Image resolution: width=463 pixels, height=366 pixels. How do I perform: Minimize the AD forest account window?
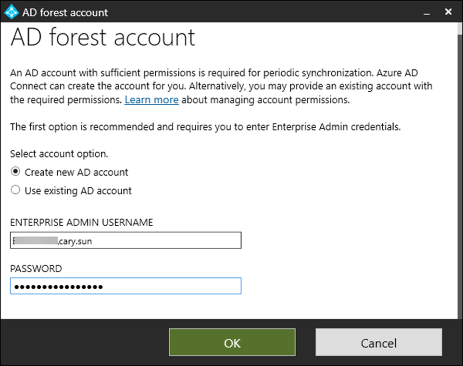click(425, 12)
